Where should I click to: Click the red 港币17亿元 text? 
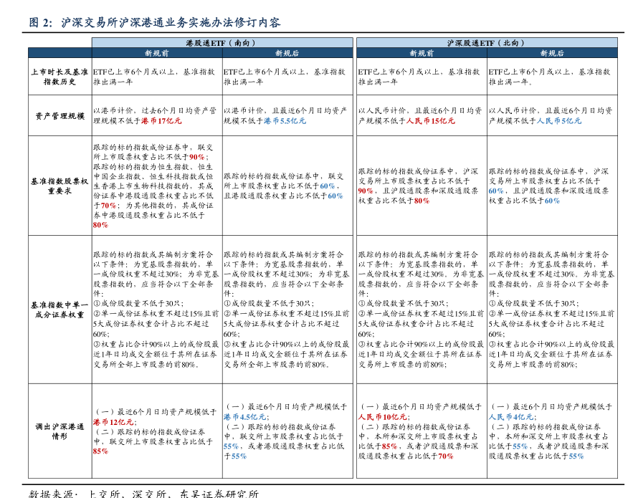click(x=161, y=121)
